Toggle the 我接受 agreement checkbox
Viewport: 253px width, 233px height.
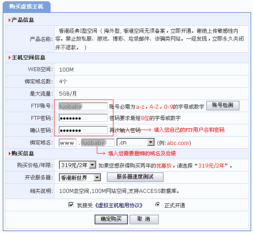click(x=71, y=205)
